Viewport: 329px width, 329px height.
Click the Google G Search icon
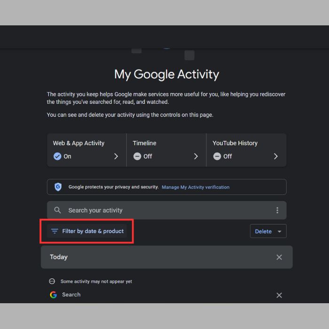[53, 295]
